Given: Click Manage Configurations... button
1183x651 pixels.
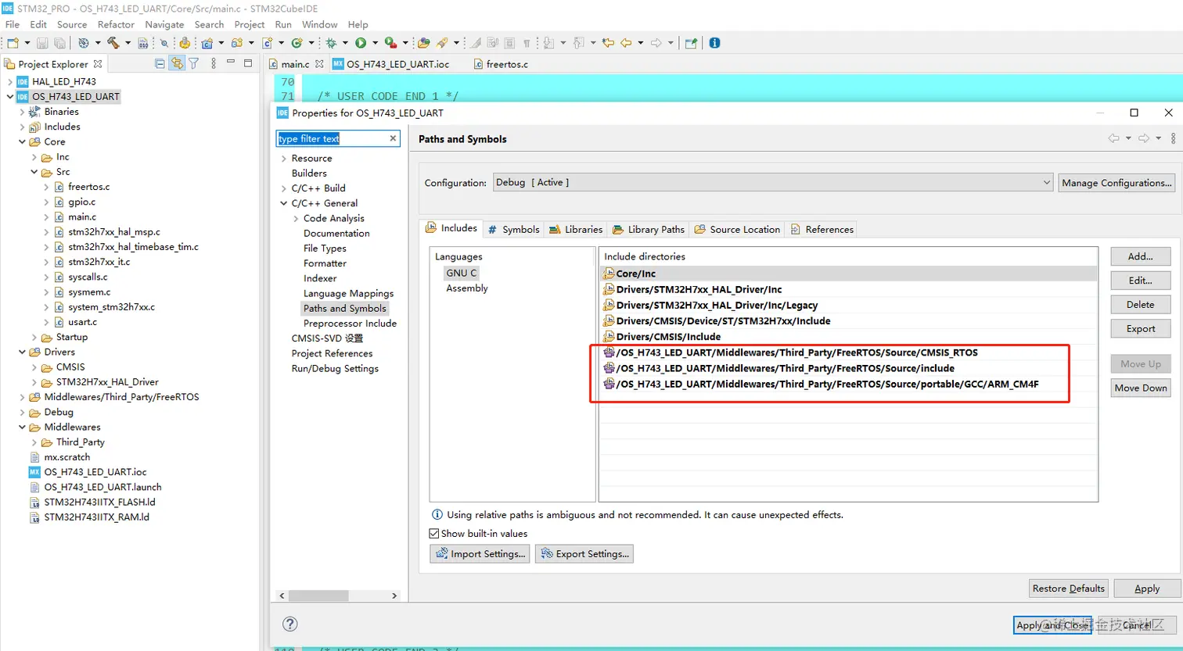Looking at the screenshot, I should coord(1116,183).
